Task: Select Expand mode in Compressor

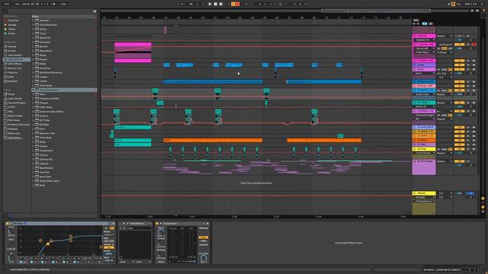Action: [x=204, y=245]
